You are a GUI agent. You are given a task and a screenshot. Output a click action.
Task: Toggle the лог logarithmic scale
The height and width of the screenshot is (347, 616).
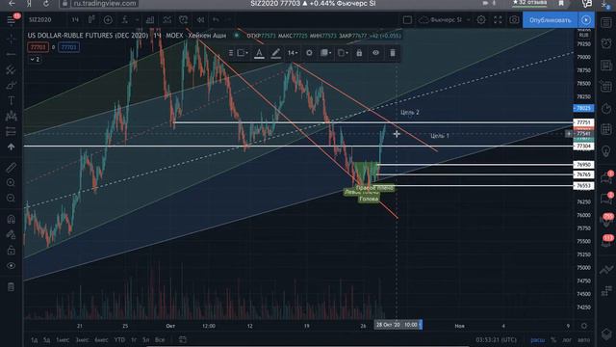click(x=567, y=339)
